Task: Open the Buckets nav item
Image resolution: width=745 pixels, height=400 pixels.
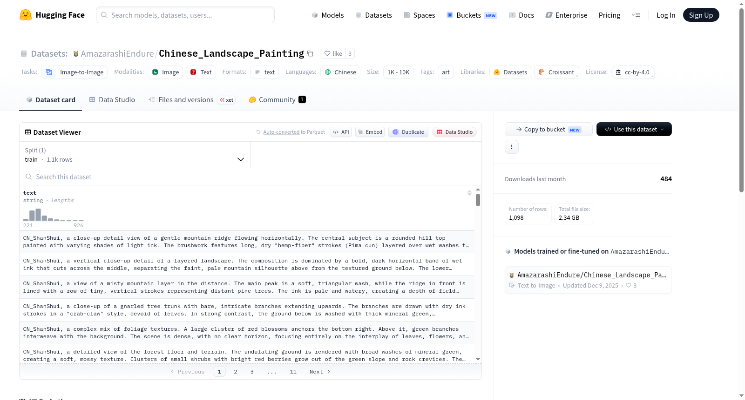Action: [x=472, y=15]
